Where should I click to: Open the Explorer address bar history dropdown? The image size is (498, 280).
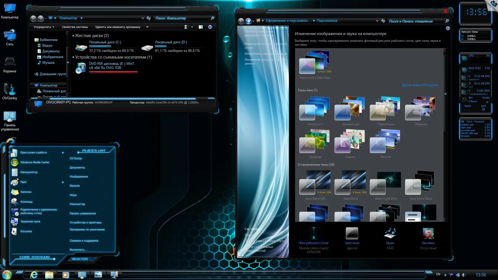tap(143, 18)
